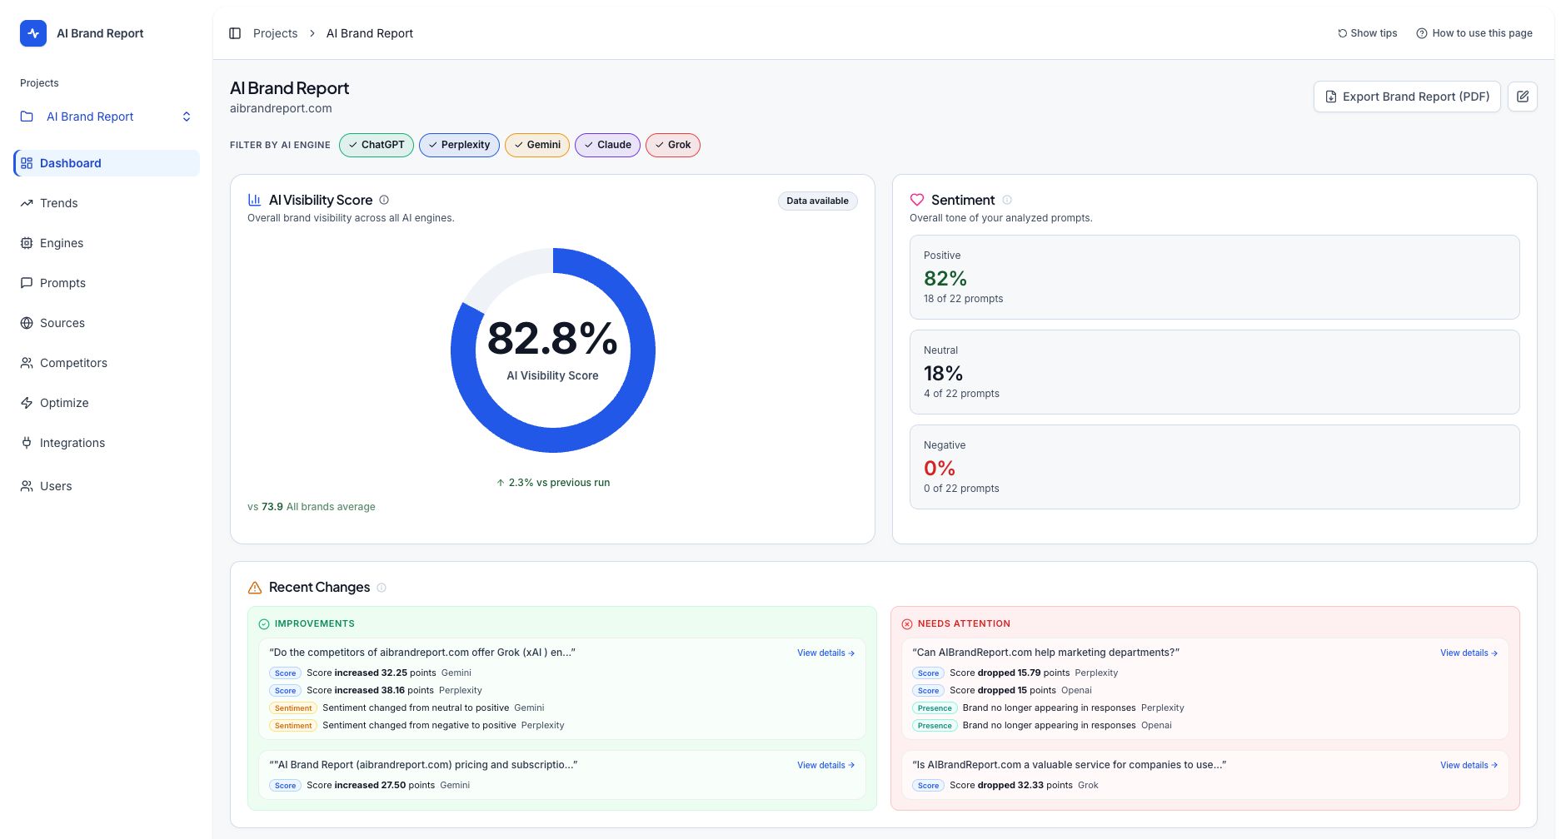View details for valuable service prompt
Viewport: 1561px width, 839px height.
(1469, 766)
